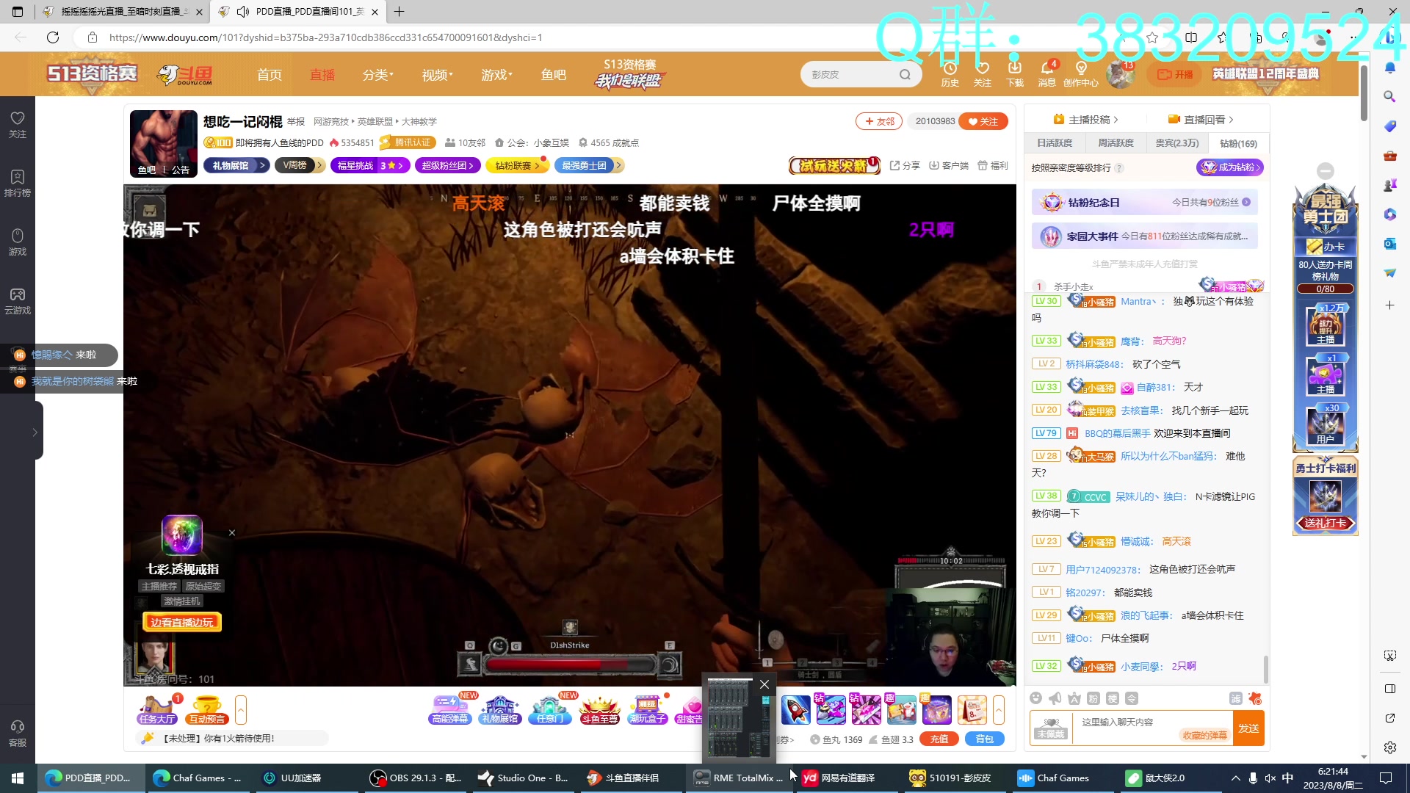Send the rocket gift below the video
The width and height of the screenshot is (1410, 793).
(x=795, y=710)
